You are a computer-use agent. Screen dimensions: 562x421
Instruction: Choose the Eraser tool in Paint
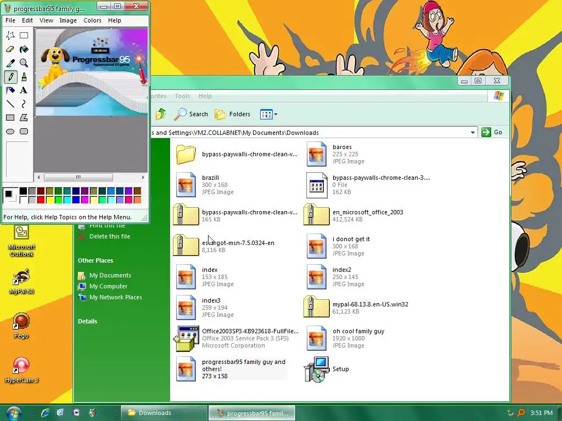pyautogui.click(x=10, y=49)
